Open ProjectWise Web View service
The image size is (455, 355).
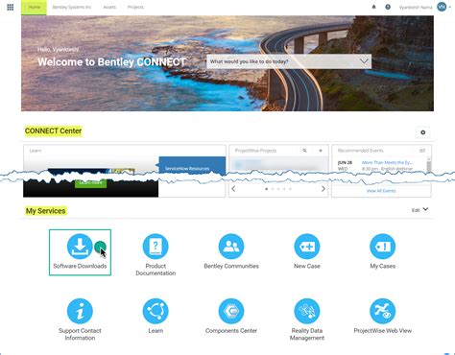point(382,316)
